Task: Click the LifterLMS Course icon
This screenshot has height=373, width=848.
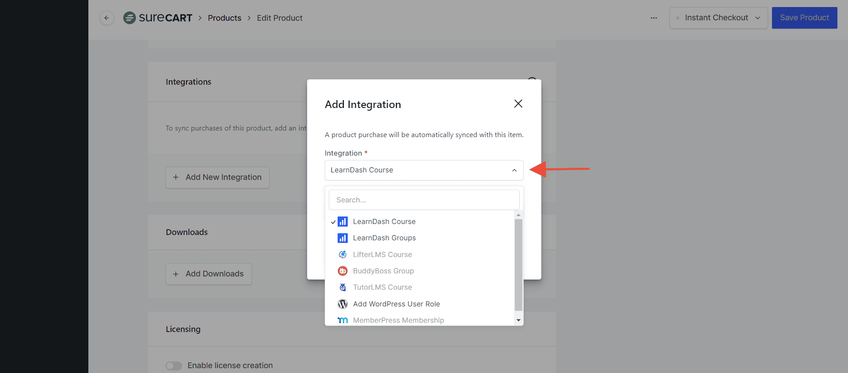Action: coord(342,254)
